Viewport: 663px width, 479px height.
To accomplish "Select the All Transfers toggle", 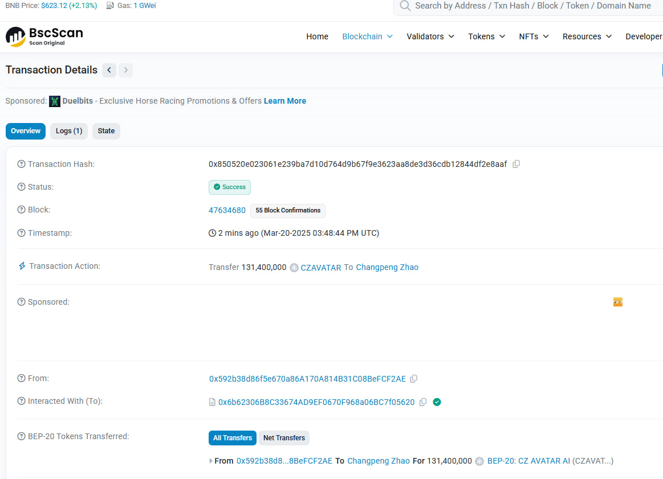I will coord(232,438).
